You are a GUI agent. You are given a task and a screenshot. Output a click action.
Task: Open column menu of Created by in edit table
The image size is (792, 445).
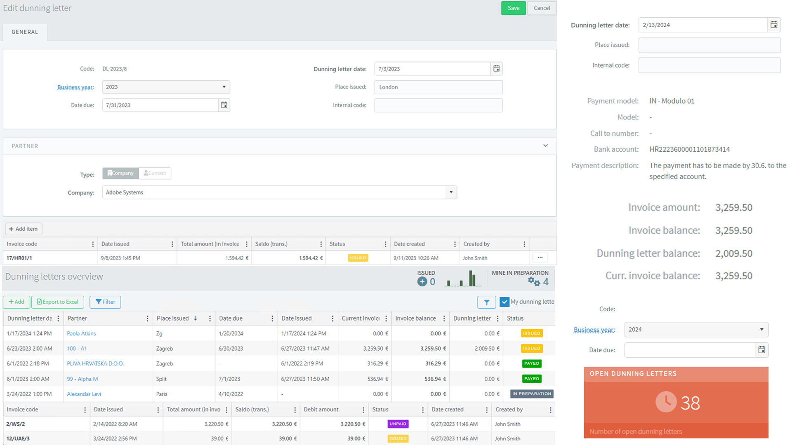(524, 244)
